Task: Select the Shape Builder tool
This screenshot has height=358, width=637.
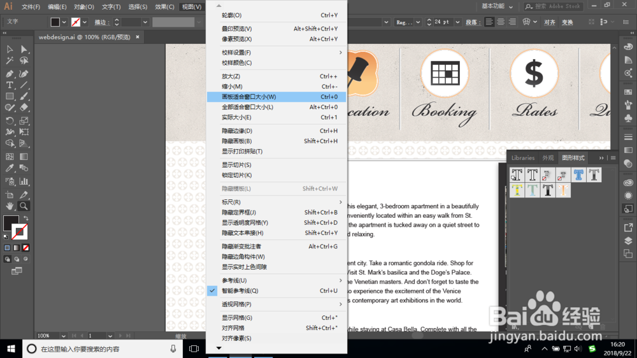Action: [x=10, y=143]
